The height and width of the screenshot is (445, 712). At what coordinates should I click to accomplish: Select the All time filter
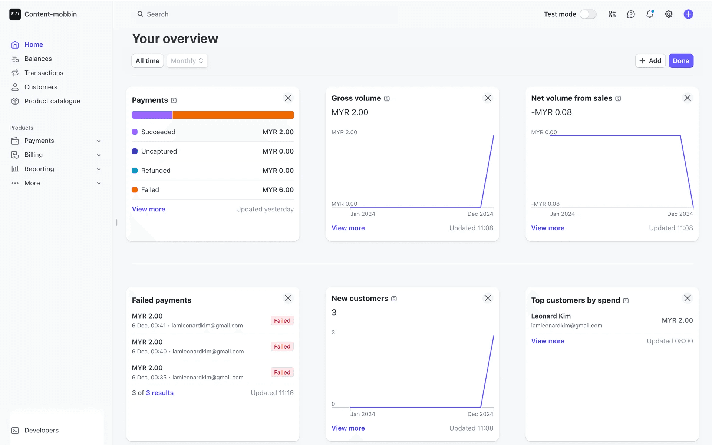pos(147,60)
